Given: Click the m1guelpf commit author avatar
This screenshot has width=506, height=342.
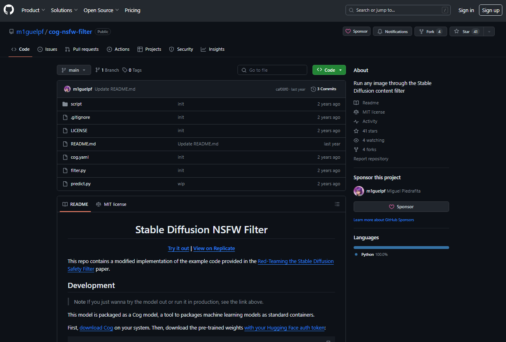Looking at the screenshot, I should (x=67, y=89).
